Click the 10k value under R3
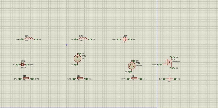Screen dimensions: 218x108 pos(133,80)
